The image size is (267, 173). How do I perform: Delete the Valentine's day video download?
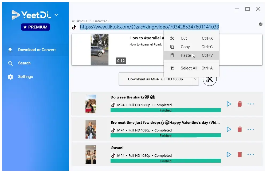pos(240,129)
